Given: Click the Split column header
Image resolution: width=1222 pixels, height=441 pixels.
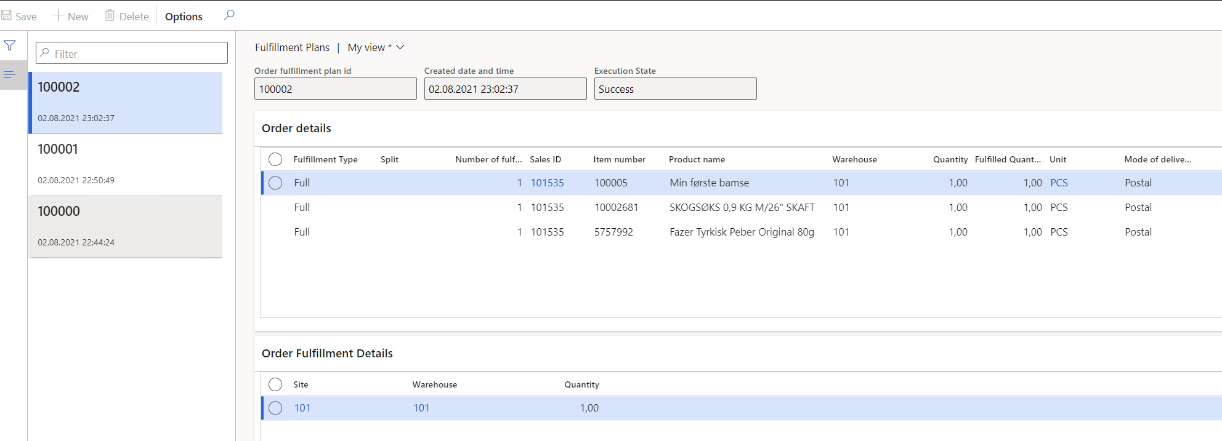Looking at the screenshot, I should tap(389, 159).
